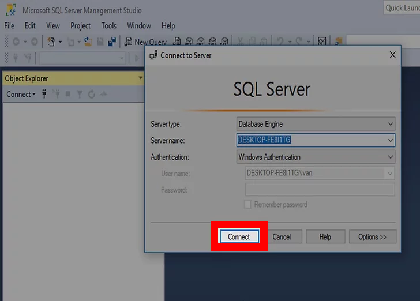The width and height of the screenshot is (420, 301).
Task: Click the Activity Monitor toolbar icon
Action: [x=322, y=42]
